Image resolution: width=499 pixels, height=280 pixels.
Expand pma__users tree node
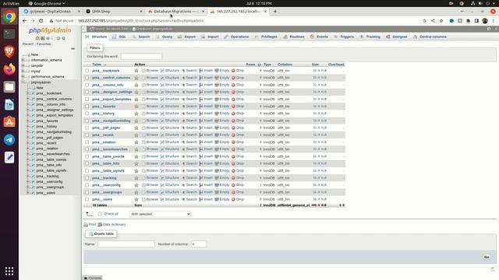[x=28, y=193]
